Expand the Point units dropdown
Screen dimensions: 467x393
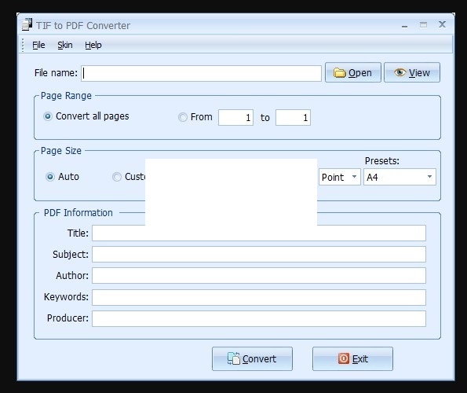coord(340,177)
